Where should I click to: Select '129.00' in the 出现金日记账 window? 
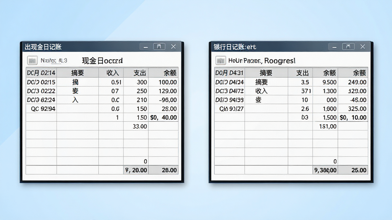[163, 91]
